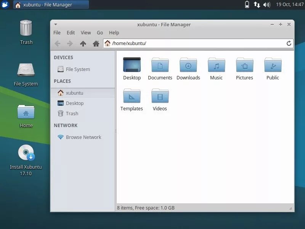305x229 pixels.
Task: Open the File menu
Action: 57,33
